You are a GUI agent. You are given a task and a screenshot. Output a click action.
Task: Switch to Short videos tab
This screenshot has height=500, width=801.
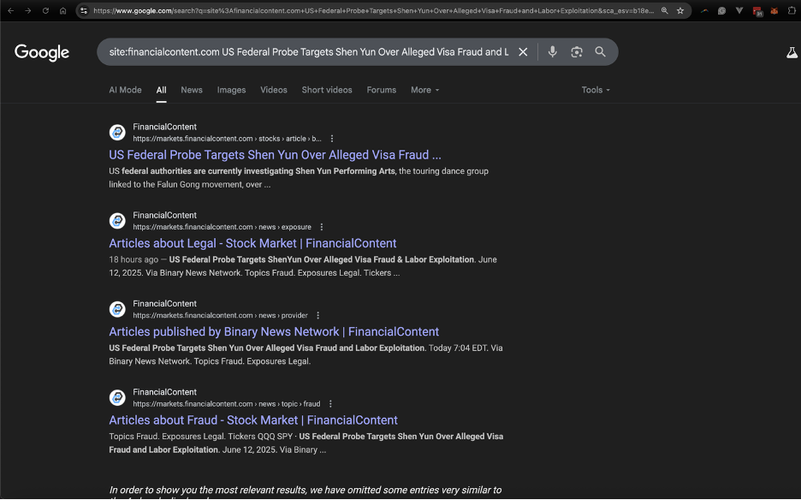point(327,90)
